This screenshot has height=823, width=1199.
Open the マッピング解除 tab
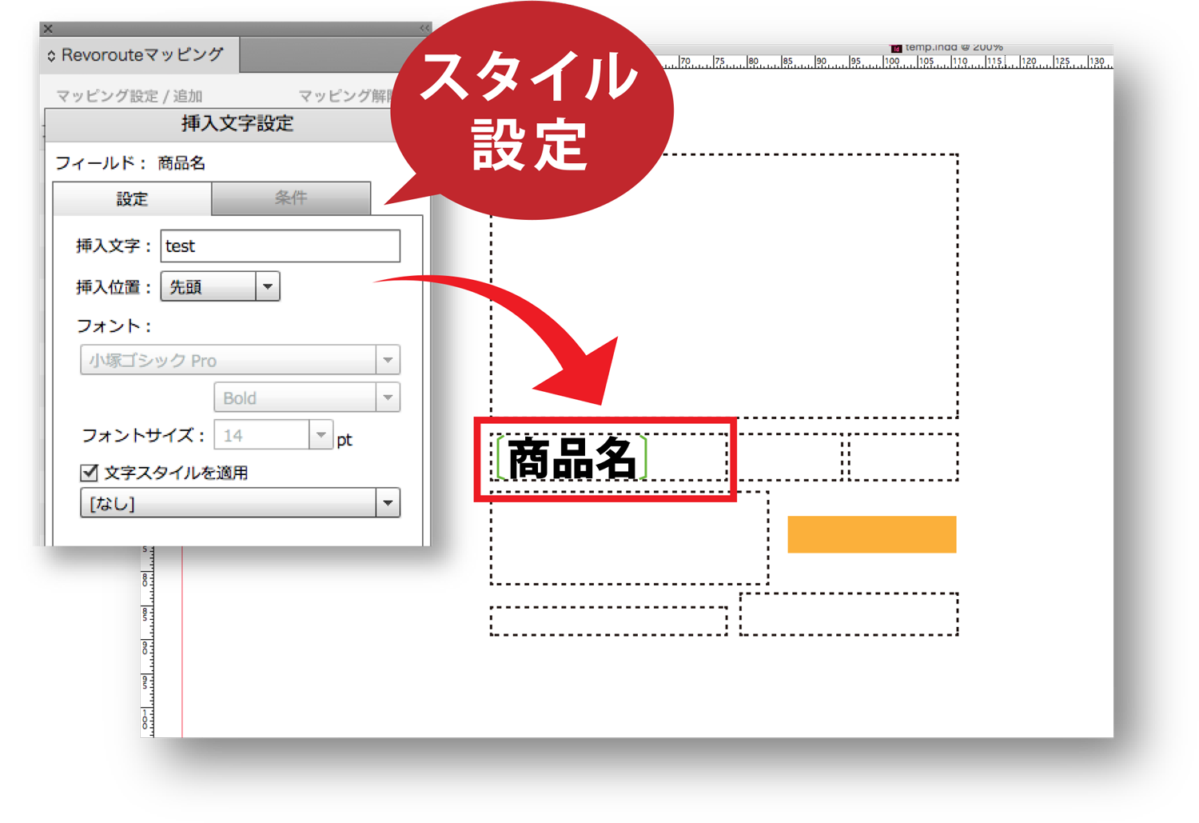coord(347,96)
